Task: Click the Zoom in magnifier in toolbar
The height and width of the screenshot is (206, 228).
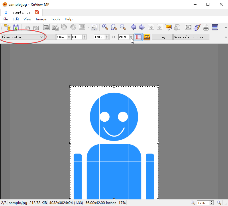Action: click(x=105, y=27)
